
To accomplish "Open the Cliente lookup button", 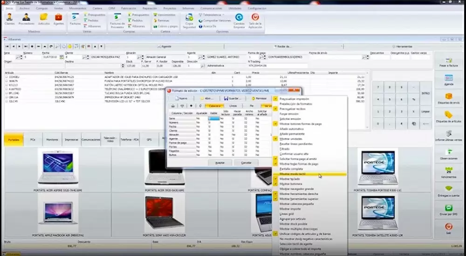I will [x=85, y=57].
